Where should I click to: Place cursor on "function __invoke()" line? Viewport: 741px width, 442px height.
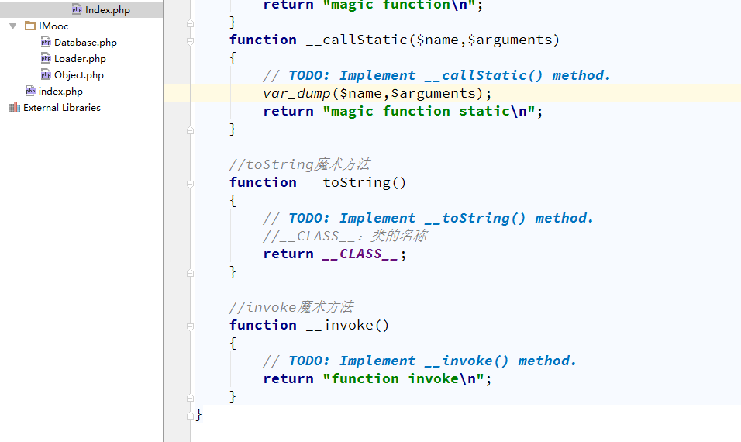pyautogui.click(x=309, y=325)
